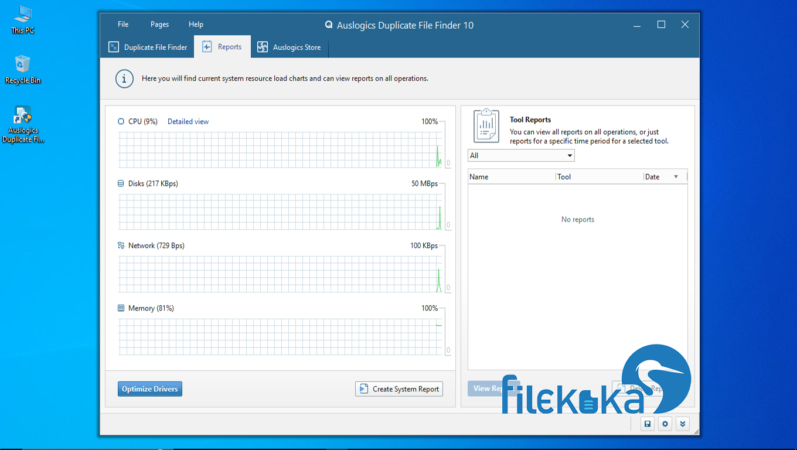Image resolution: width=797 pixels, height=450 pixels.
Task: Click the save floppy icon
Action: pyautogui.click(x=648, y=424)
